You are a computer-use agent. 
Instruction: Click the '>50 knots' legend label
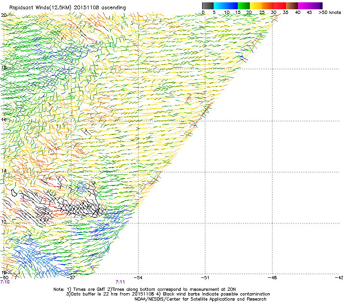point(330,13)
